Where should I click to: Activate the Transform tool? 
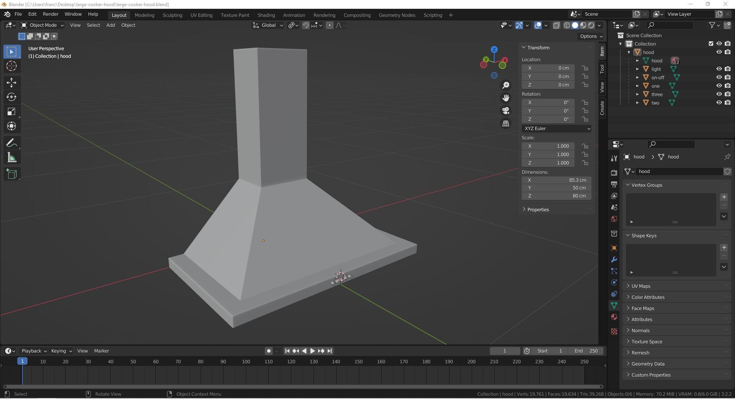click(x=11, y=126)
